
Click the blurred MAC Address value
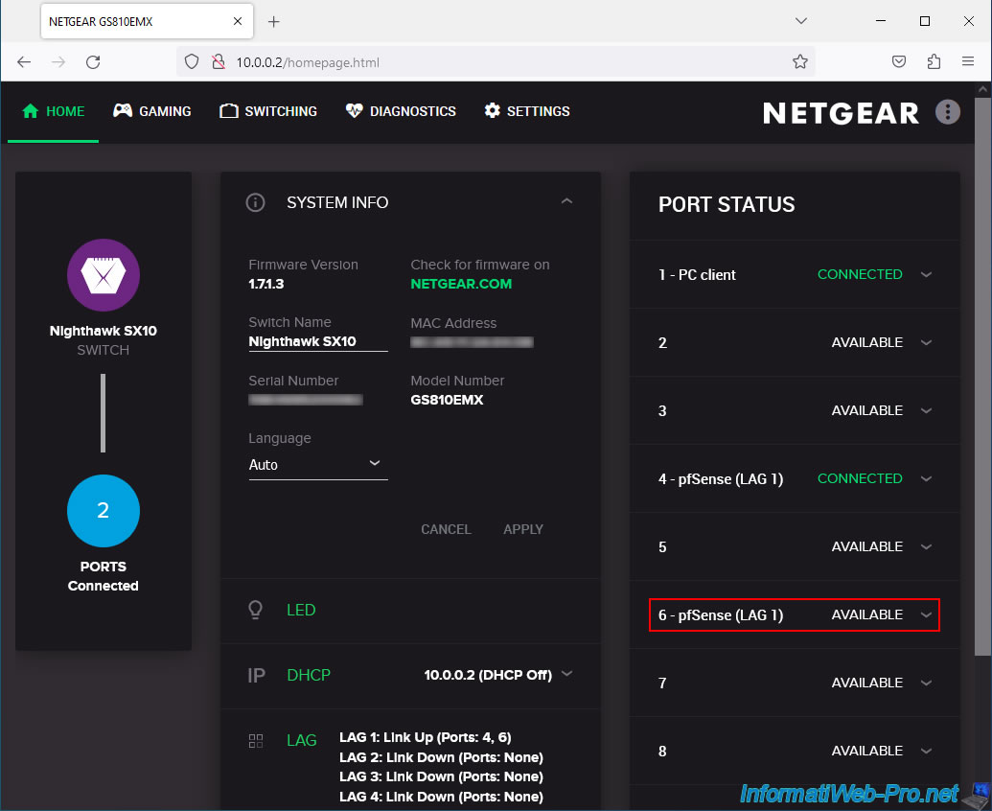tap(472, 342)
